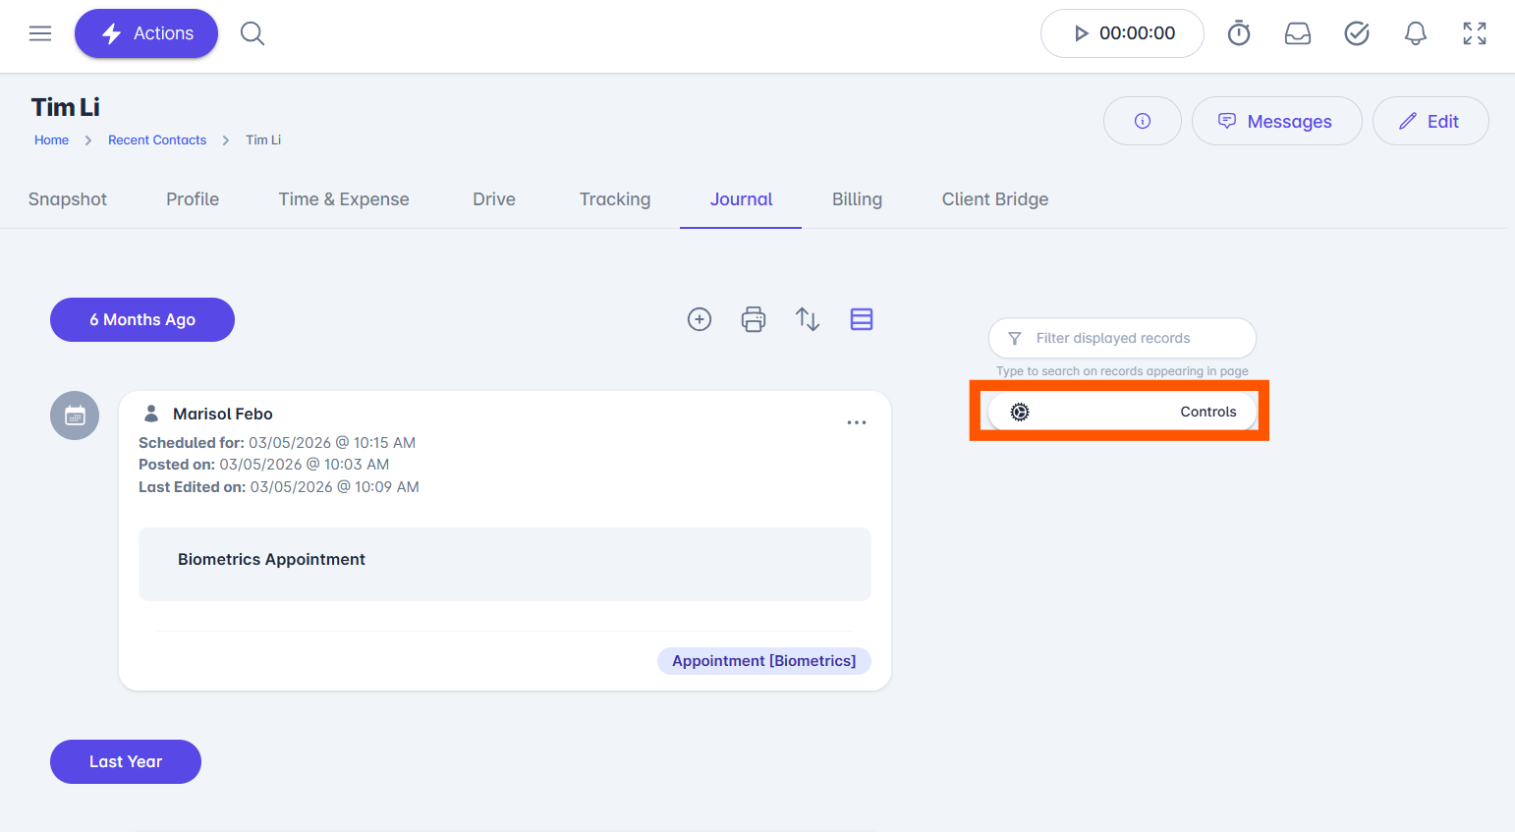Screen dimensions: 1515x832
Task: Select the Journal tab
Action: point(741,199)
